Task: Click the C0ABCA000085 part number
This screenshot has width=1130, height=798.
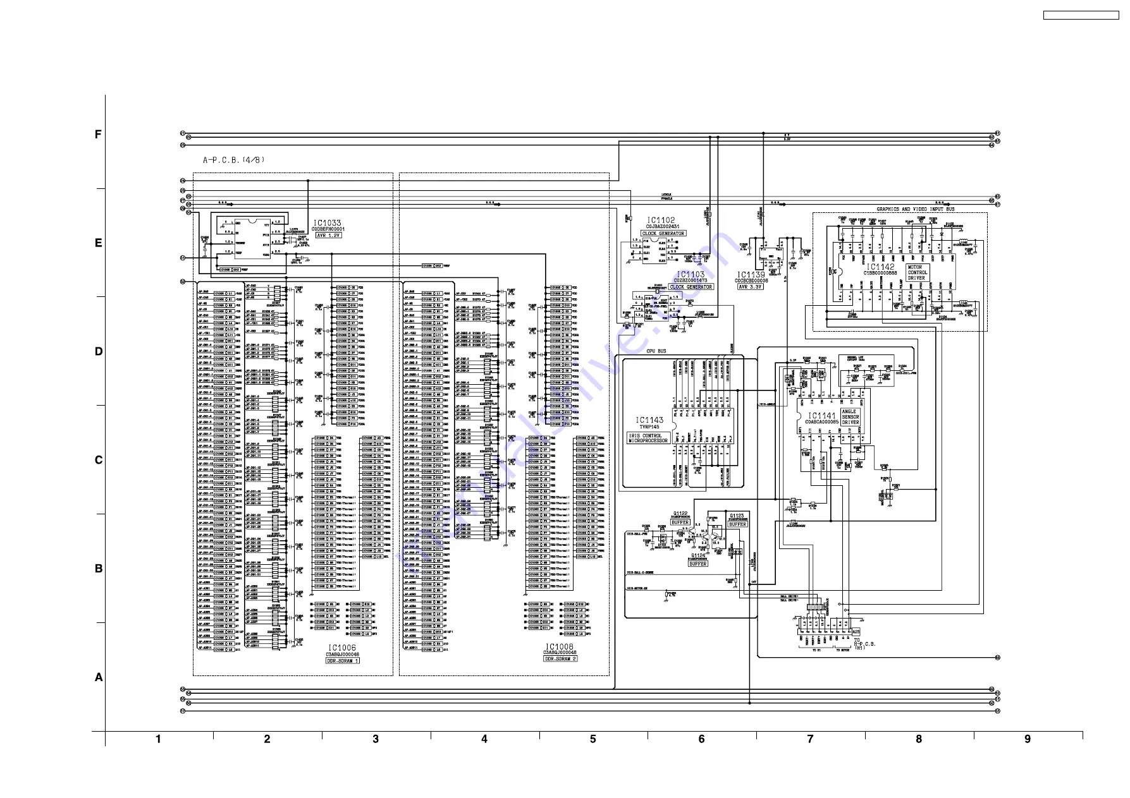Action: click(x=822, y=422)
